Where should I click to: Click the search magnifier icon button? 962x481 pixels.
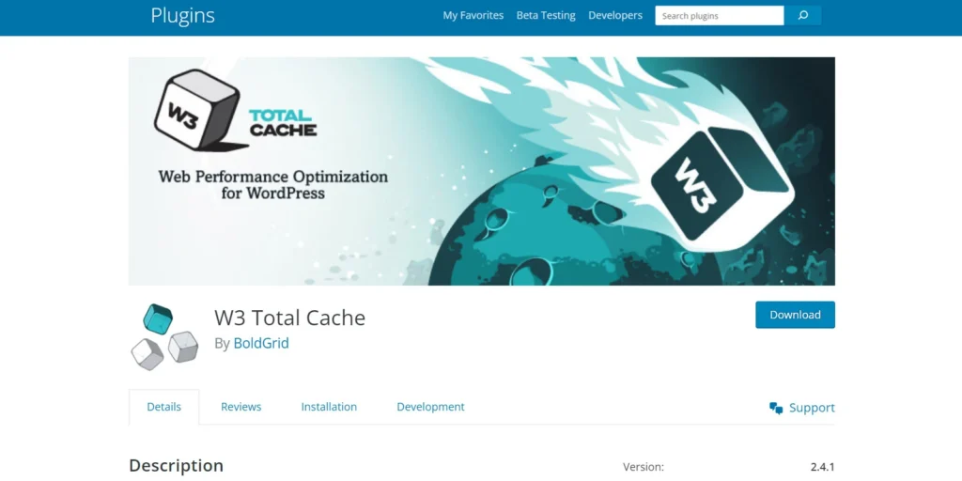tap(802, 15)
